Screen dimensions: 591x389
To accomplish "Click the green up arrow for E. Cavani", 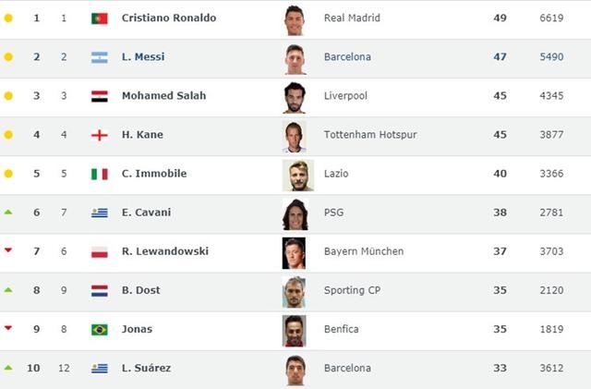I will [8, 213].
